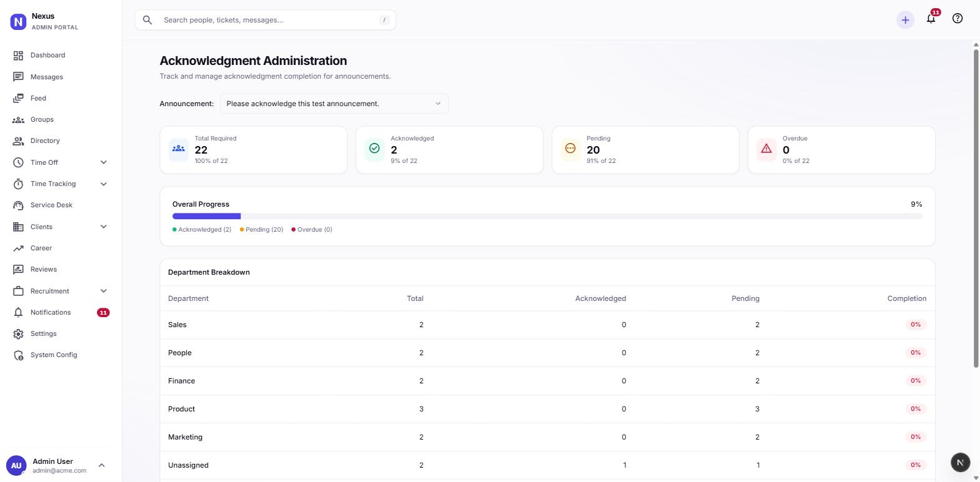Click the Sales 0% completion badge
This screenshot has height=482, width=980.
(x=916, y=325)
